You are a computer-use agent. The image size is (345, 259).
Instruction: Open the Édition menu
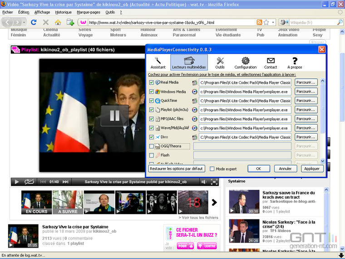tap(24, 12)
